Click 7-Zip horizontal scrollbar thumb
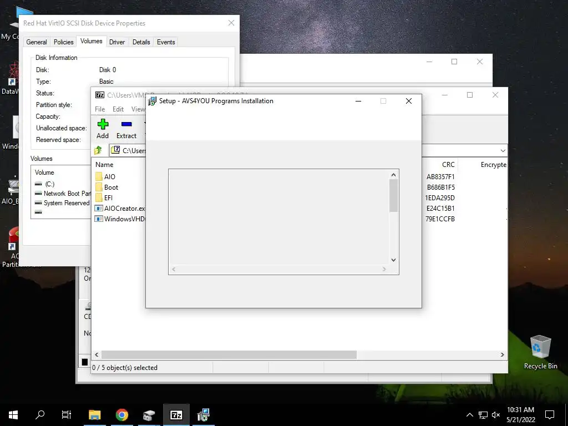 coord(229,354)
